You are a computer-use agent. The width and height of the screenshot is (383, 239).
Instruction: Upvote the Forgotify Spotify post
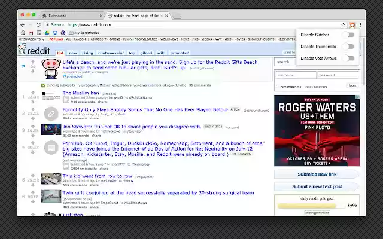point(33,109)
